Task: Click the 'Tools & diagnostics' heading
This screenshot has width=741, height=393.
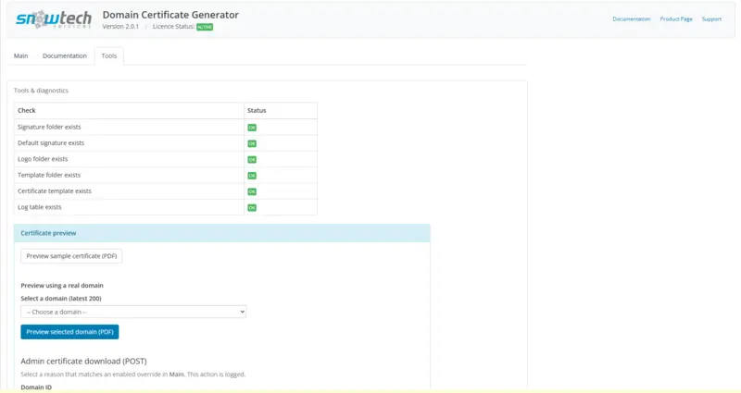Action: tap(41, 91)
